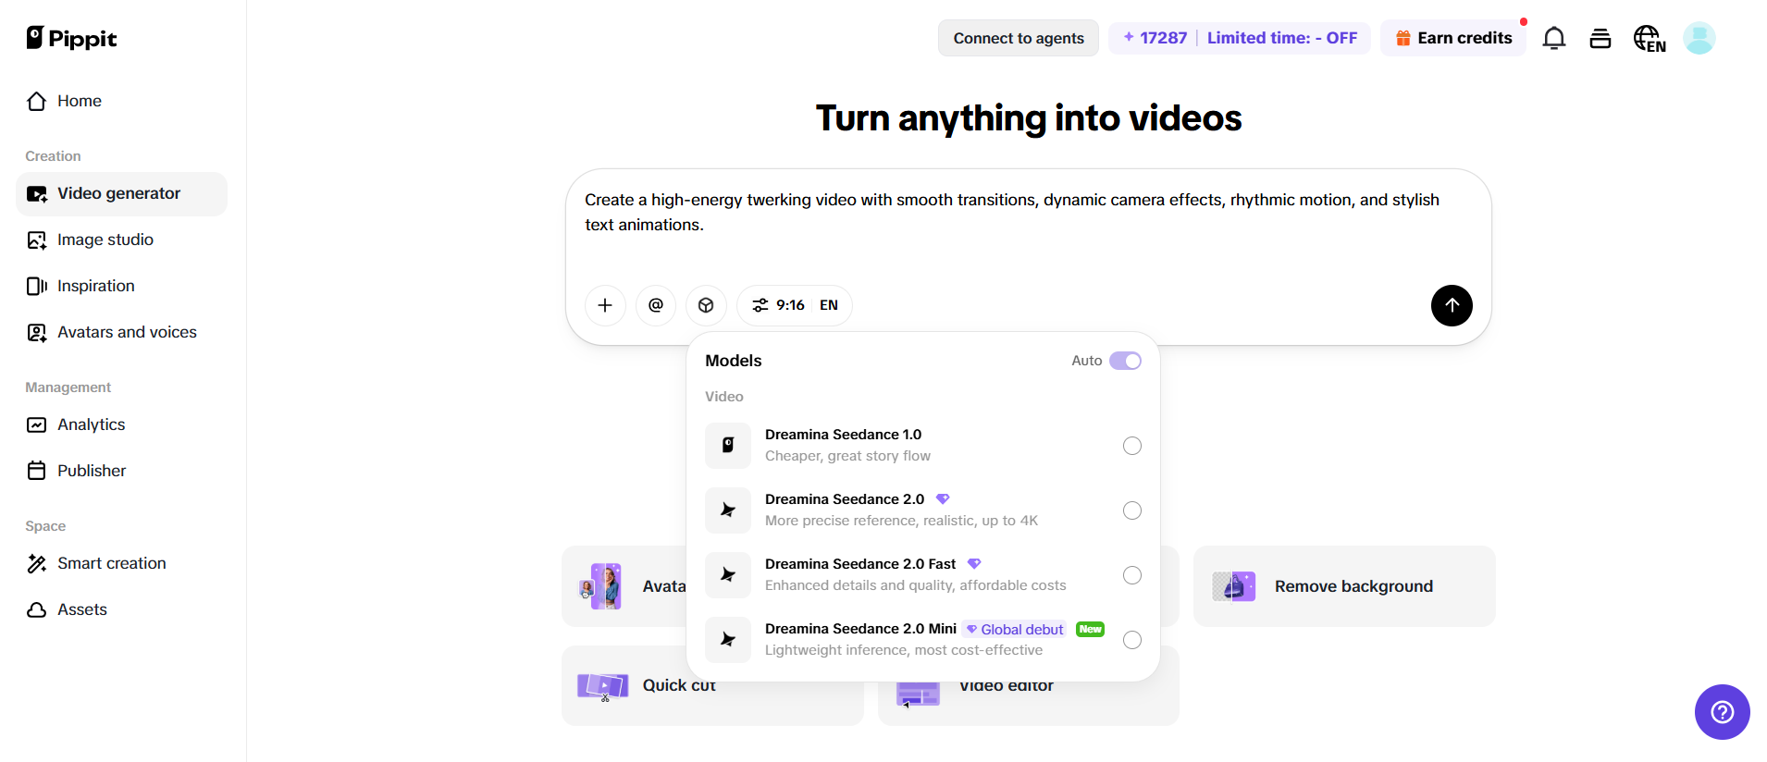The height and width of the screenshot is (762, 1767).
Task: Open the Avatar tool card
Action: click(624, 586)
